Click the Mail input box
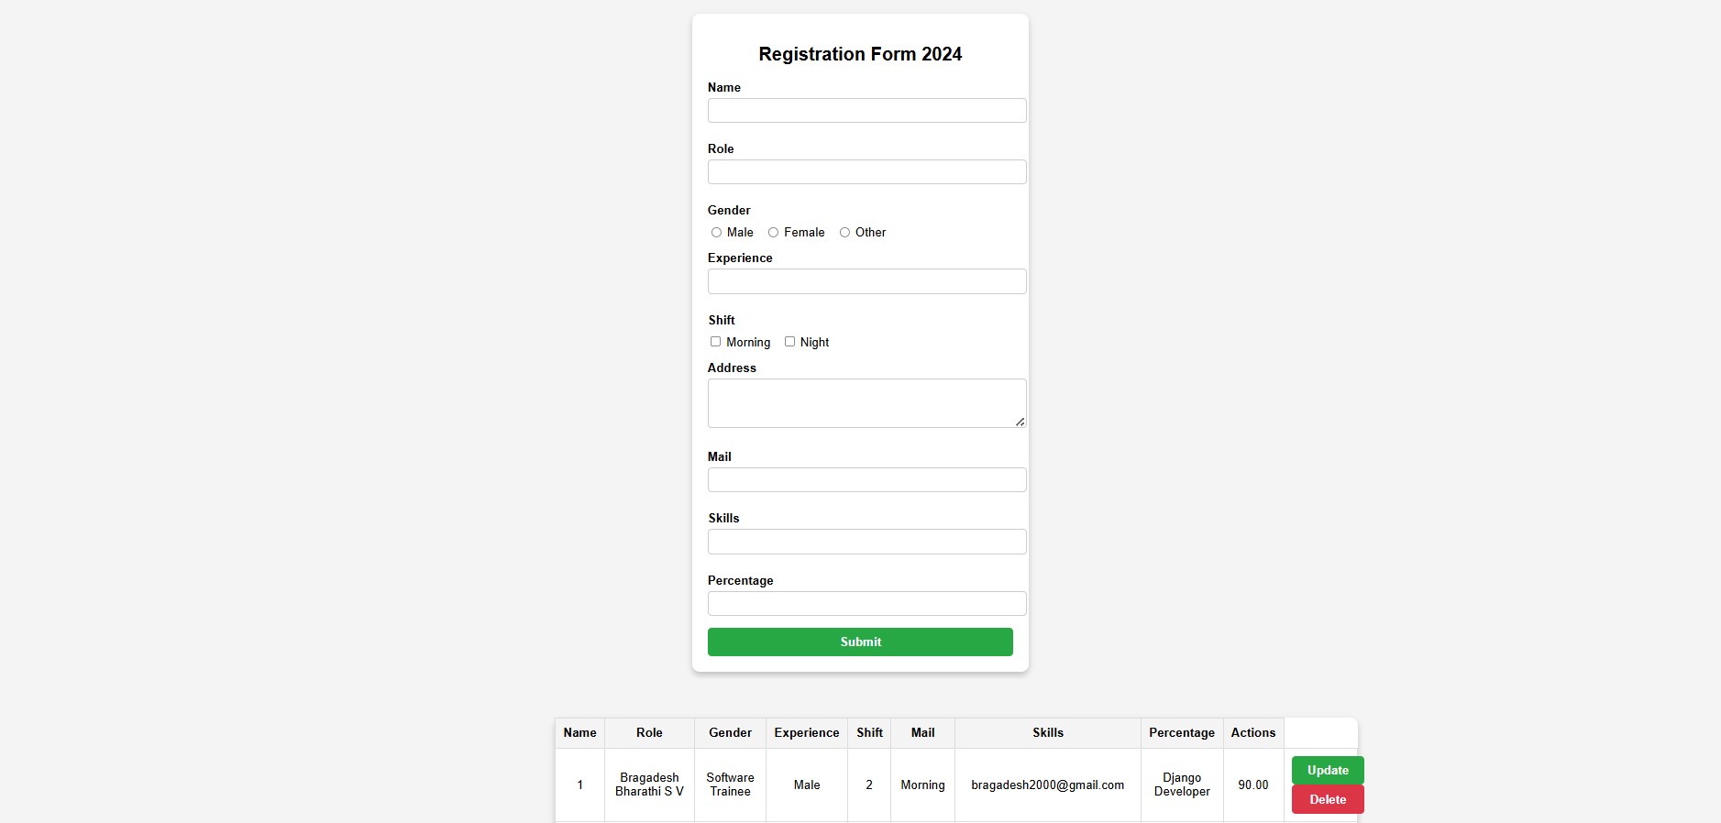1721x823 pixels. [866, 480]
